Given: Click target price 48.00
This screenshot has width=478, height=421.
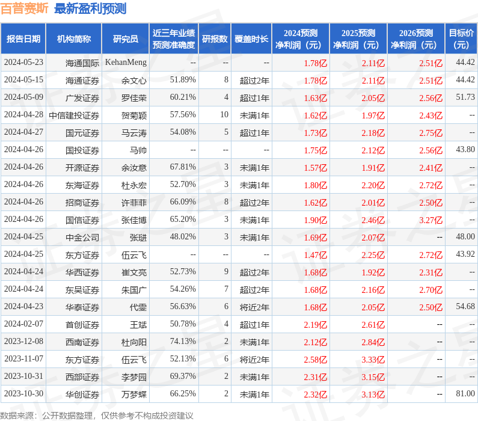Looking at the screenshot, I should 465,236.
